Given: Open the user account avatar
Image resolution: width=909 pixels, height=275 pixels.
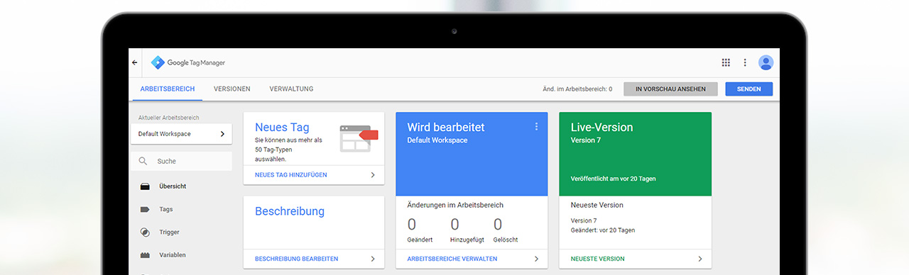Looking at the screenshot, I should 766,62.
